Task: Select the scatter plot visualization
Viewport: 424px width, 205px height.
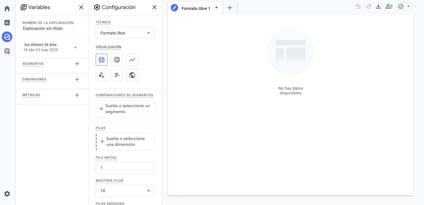Action: click(101, 75)
